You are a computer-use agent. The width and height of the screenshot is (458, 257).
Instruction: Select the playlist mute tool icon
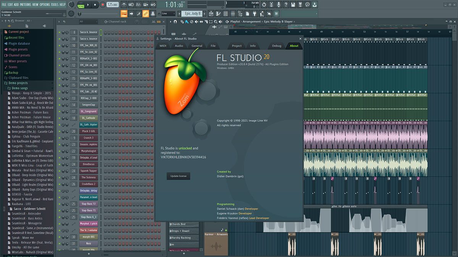(x=197, y=22)
